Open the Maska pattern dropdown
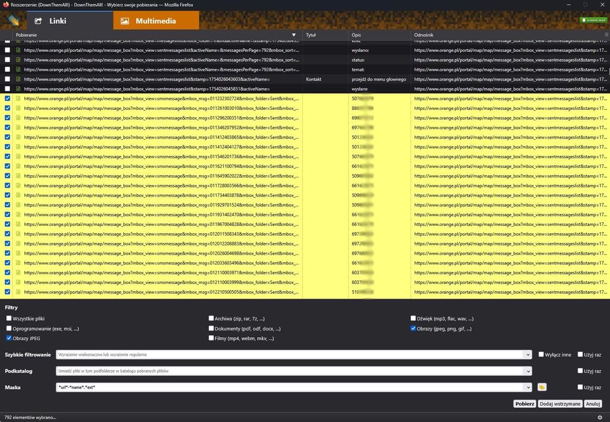This screenshot has width=610, height=422. coord(529,387)
